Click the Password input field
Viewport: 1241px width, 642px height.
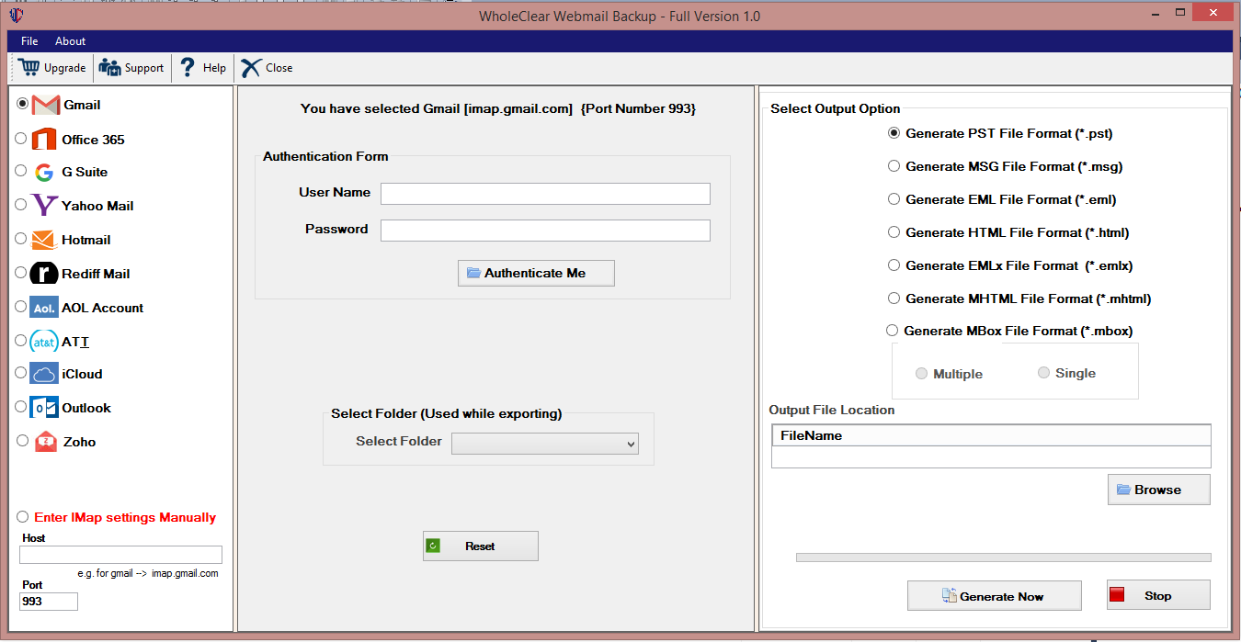coord(545,230)
